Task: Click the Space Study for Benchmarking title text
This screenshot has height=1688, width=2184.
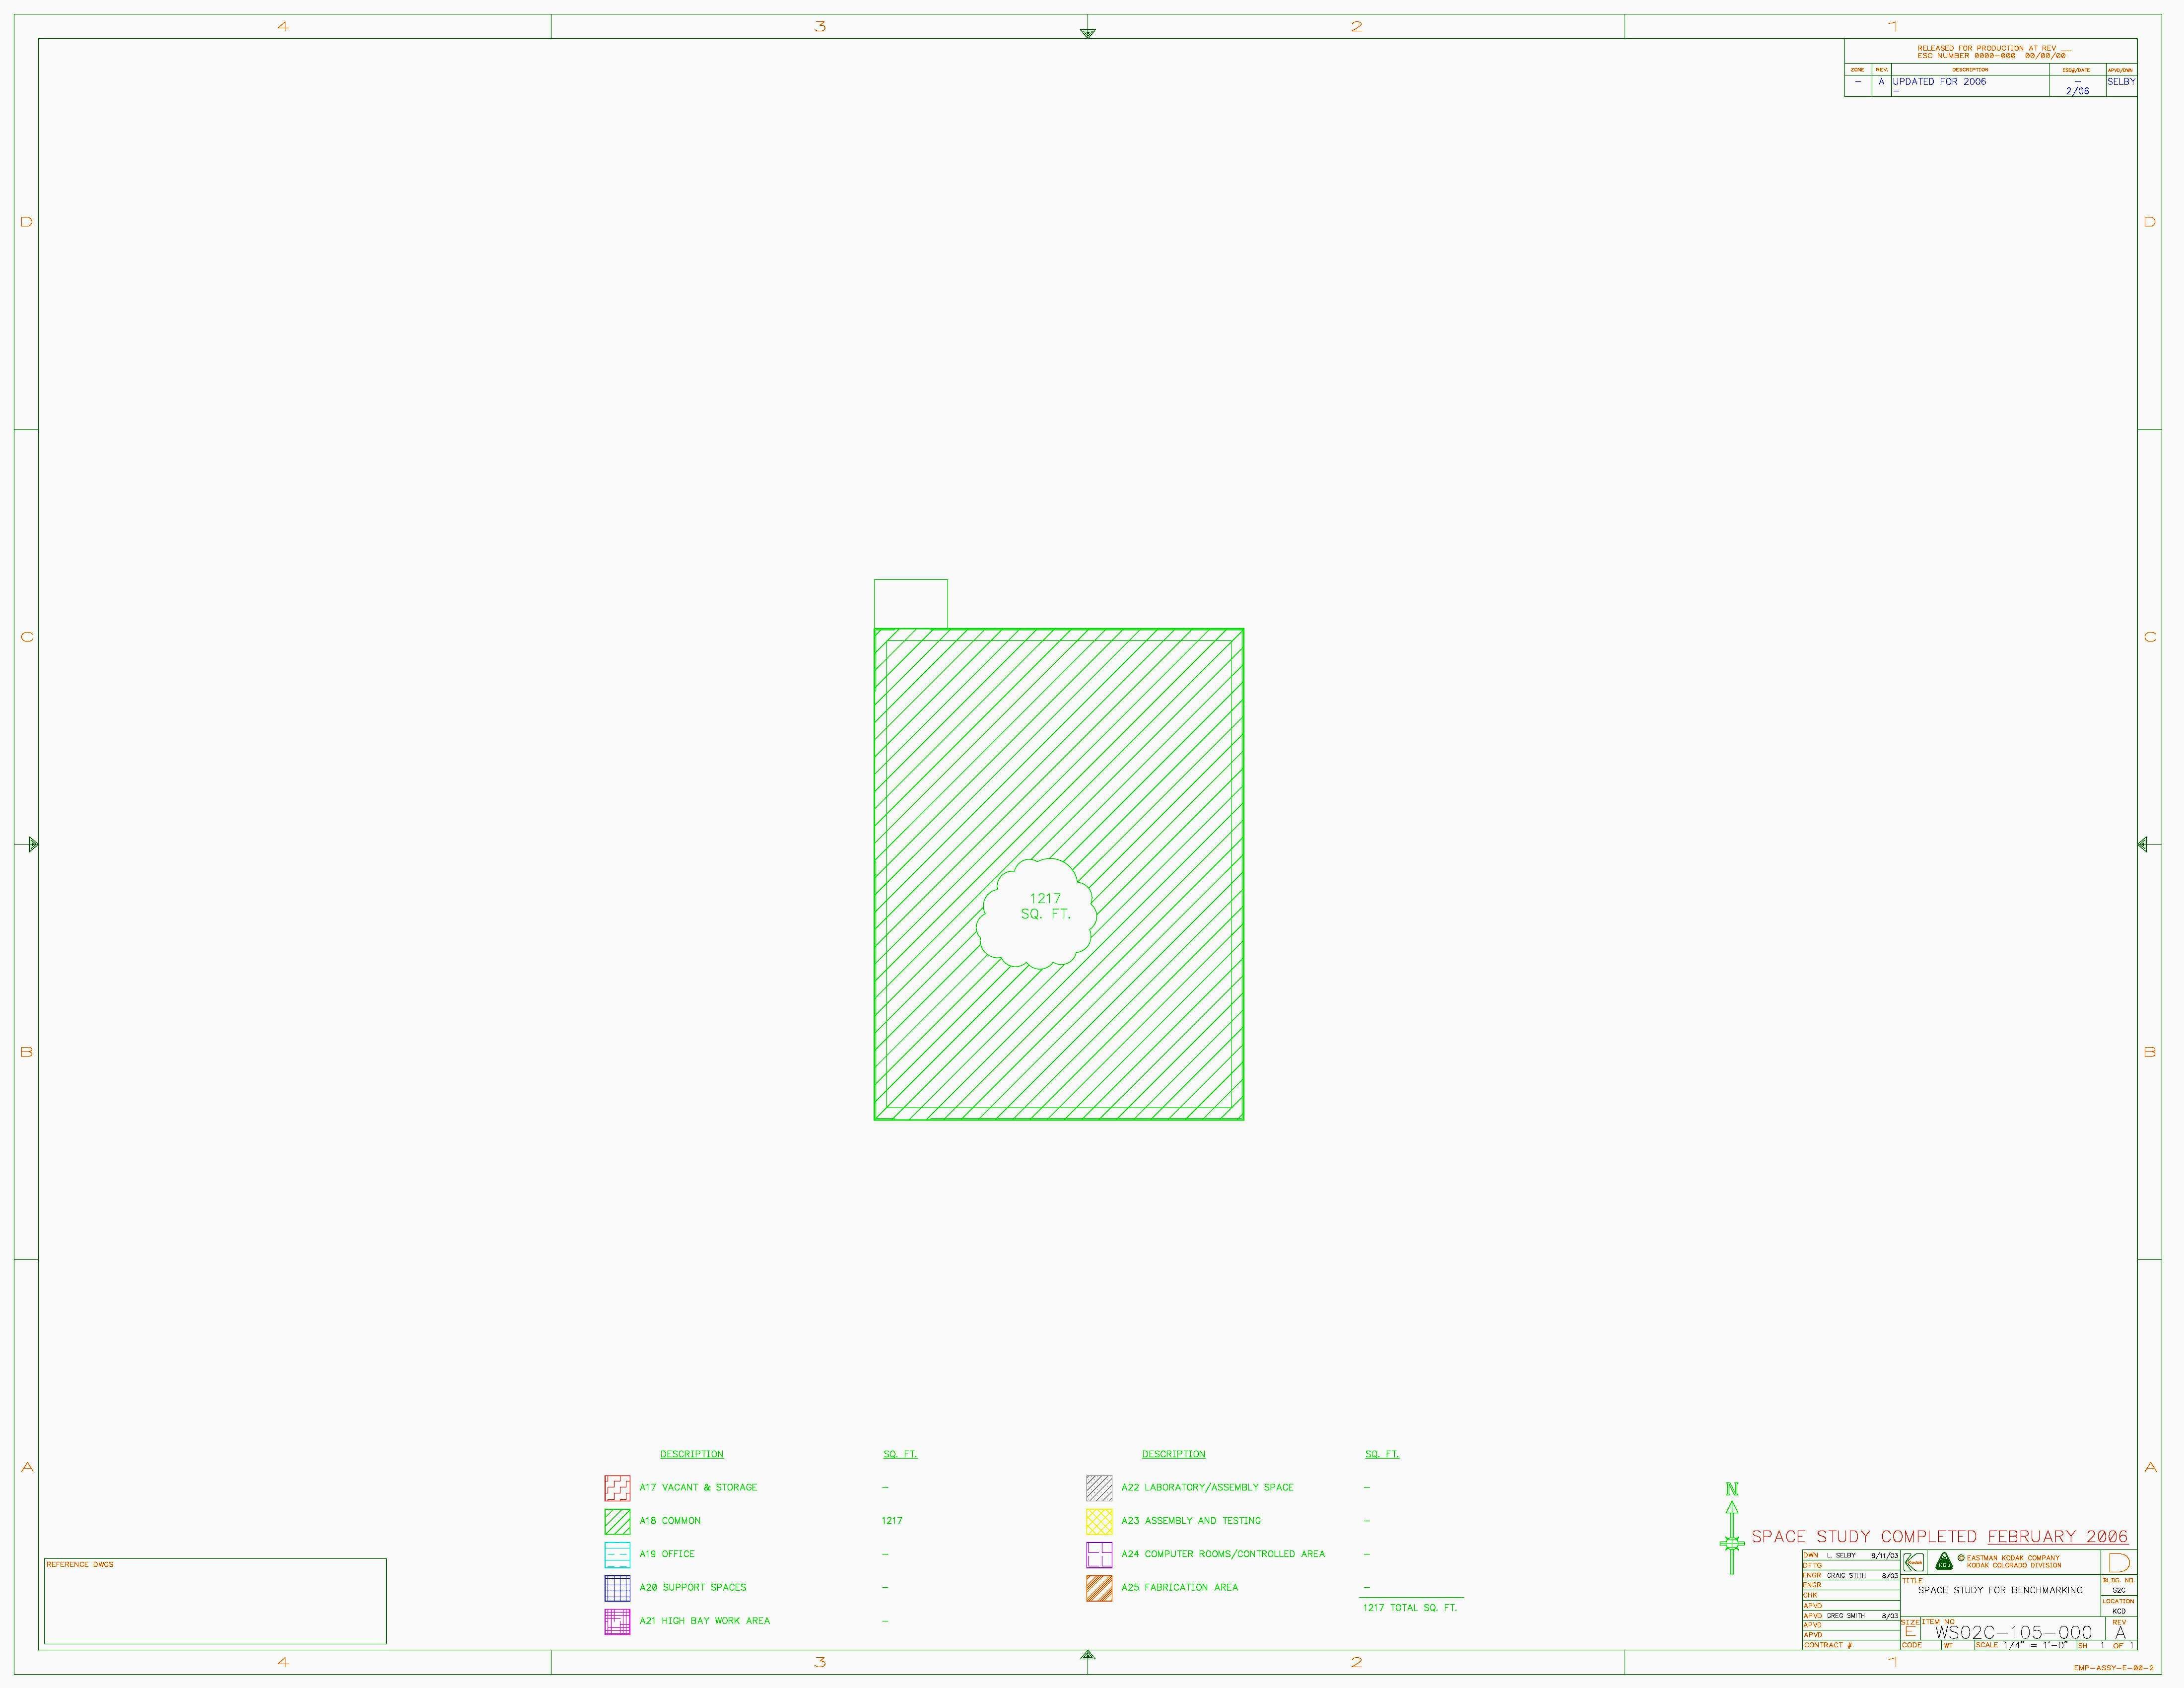Action: tap(2000, 1589)
